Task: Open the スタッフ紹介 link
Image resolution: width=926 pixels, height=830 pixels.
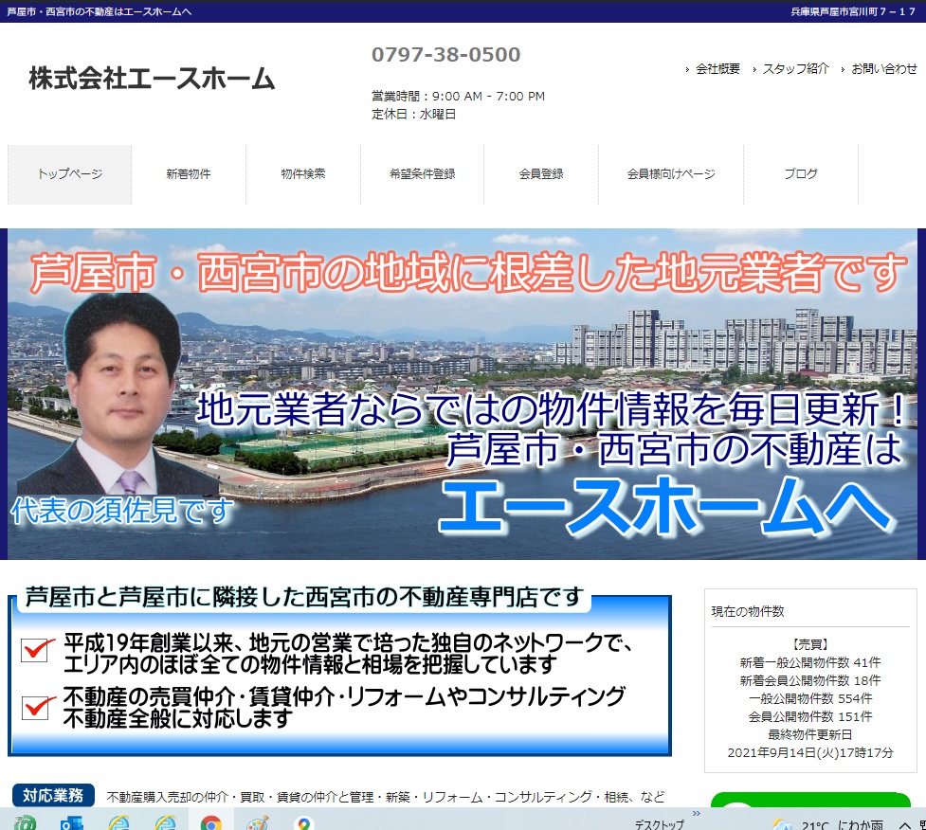Action: pos(795,69)
